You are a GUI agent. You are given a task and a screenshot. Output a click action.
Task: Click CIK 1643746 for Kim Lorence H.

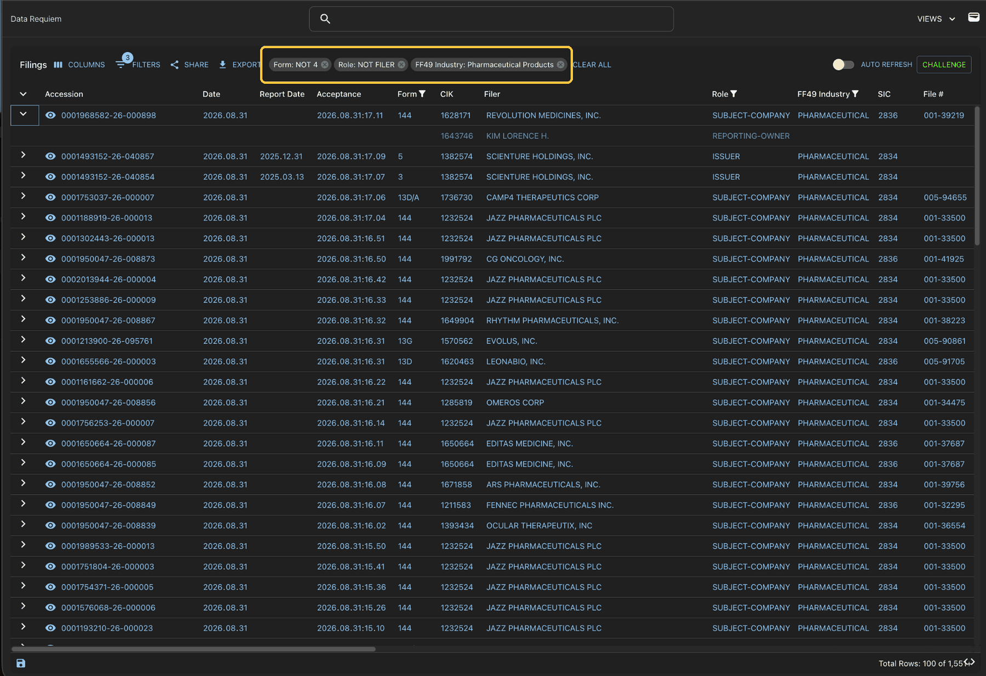point(457,136)
